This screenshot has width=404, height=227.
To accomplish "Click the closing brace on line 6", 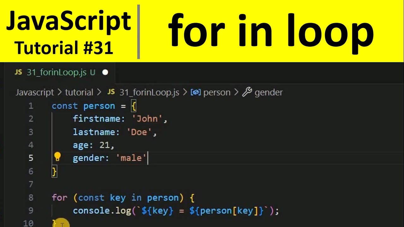I will pyautogui.click(x=54, y=172).
